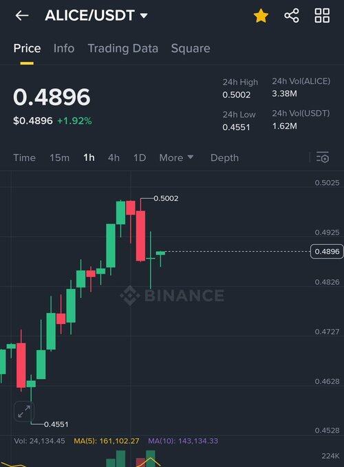
Task: Select the 4h timeframe
Action: (x=114, y=158)
